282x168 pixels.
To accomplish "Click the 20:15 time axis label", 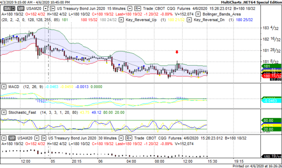I will click(x=76, y=161).
